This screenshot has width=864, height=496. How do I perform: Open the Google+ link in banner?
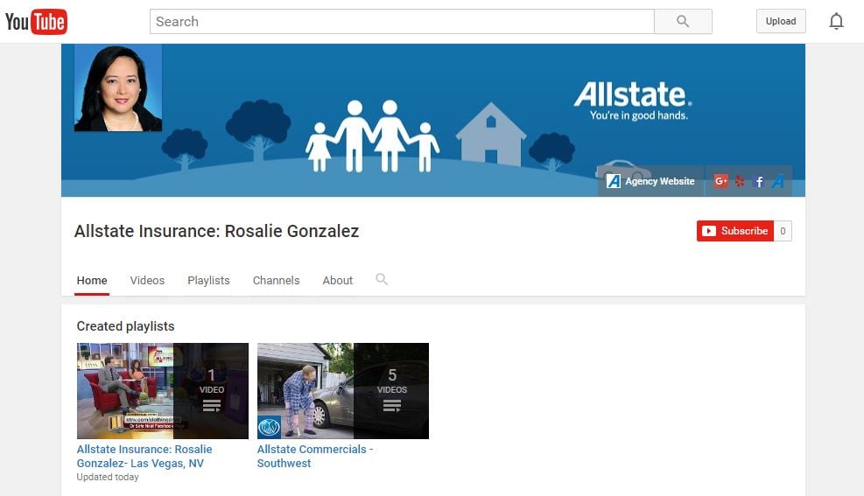click(x=720, y=181)
